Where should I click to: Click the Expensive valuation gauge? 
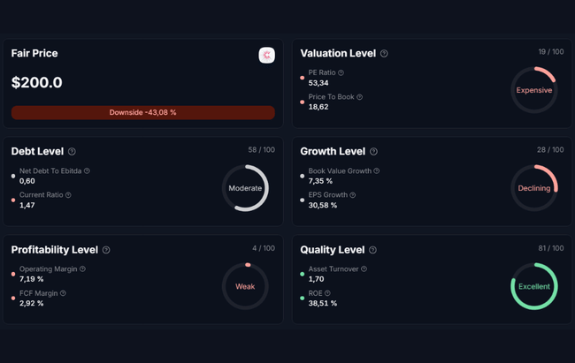[534, 90]
